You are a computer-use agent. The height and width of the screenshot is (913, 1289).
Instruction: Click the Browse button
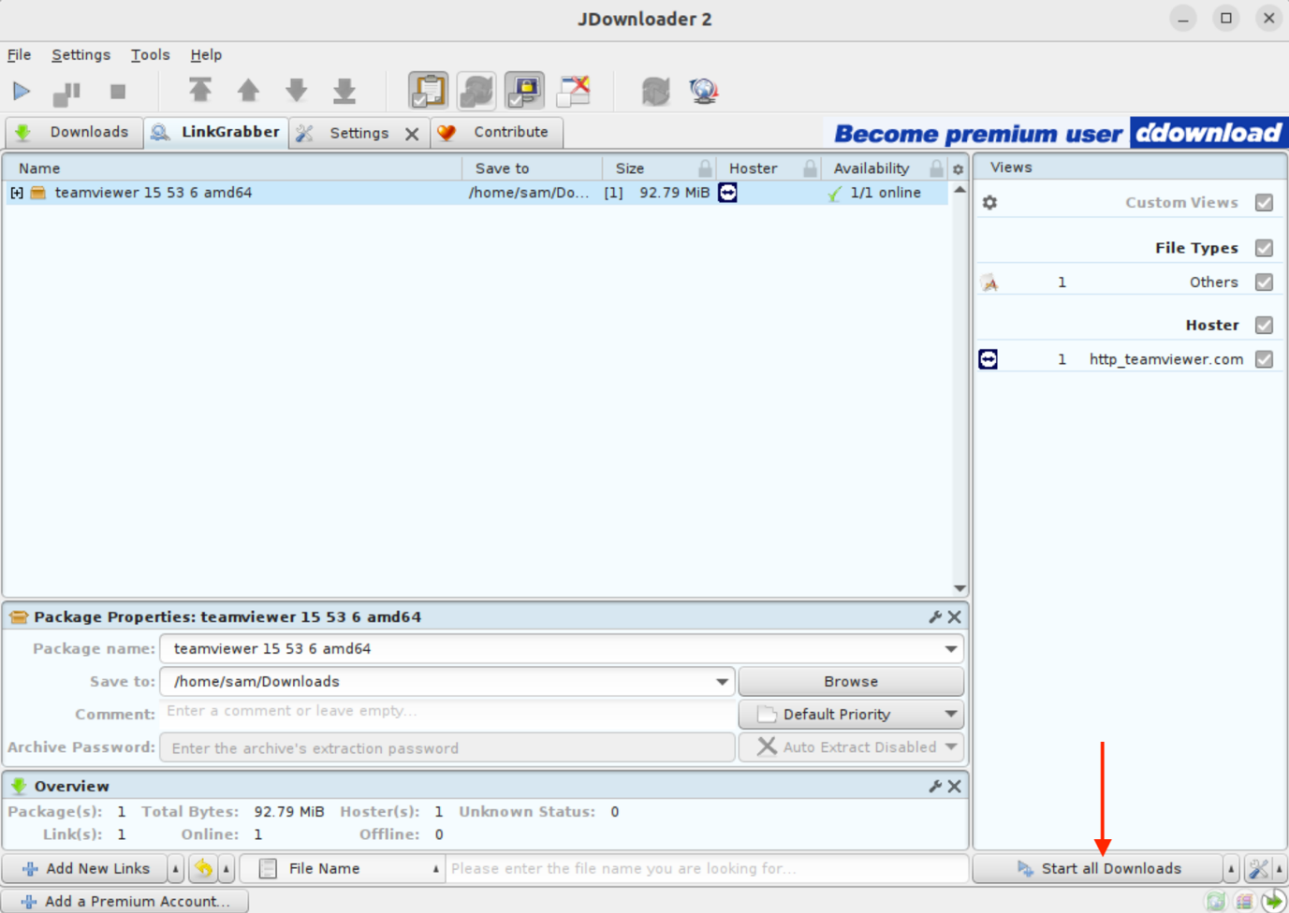pos(851,682)
